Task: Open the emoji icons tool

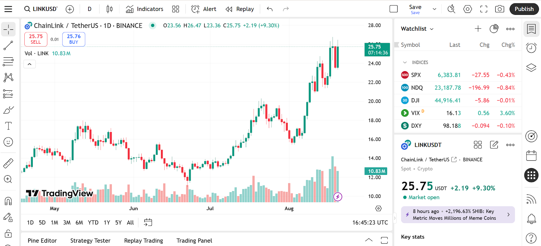Action: 8,142
